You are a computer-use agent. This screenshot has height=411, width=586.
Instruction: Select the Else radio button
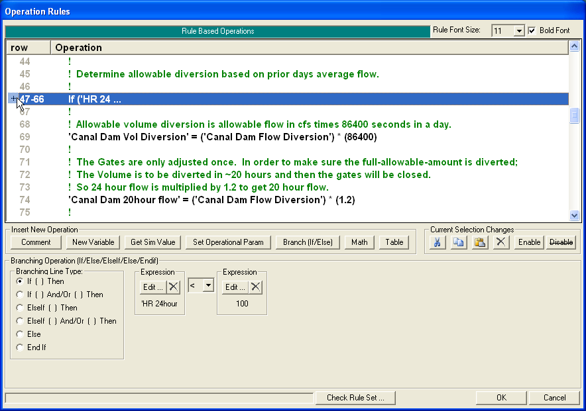[x=20, y=334]
